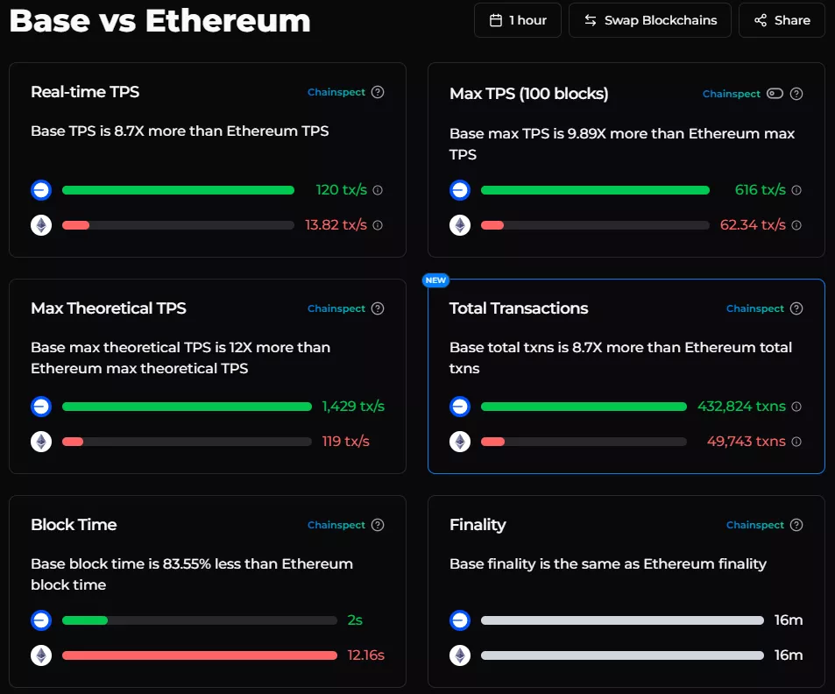This screenshot has height=694, width=835.
Task: Click the Ethereum logo in Block Time card
Action: coord(40,655)
